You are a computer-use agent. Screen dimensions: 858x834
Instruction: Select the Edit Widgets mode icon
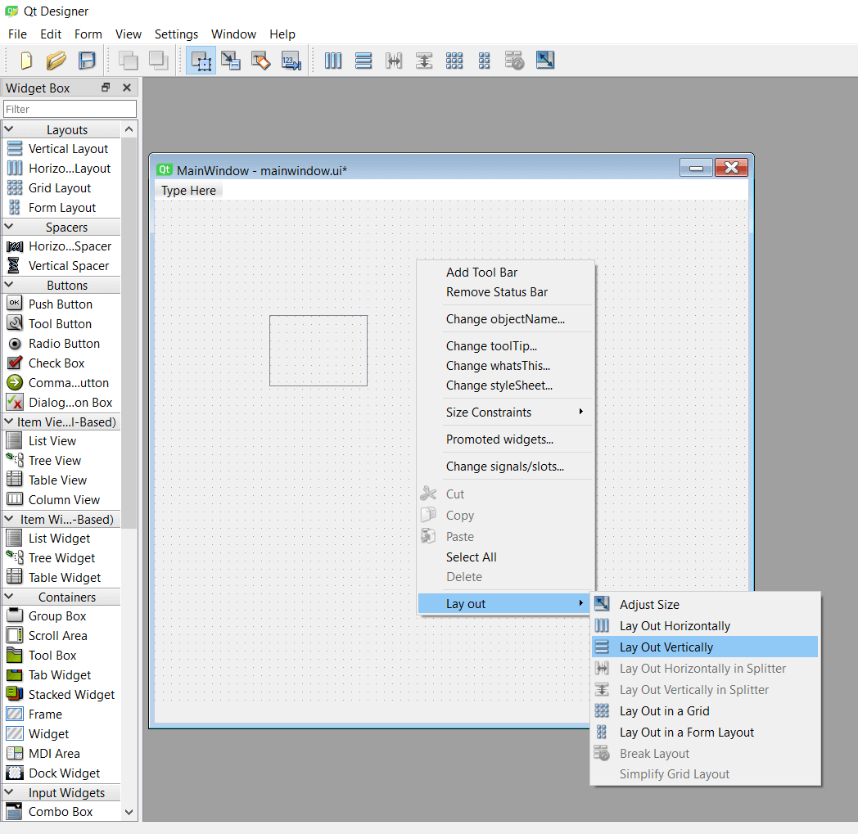201,61
